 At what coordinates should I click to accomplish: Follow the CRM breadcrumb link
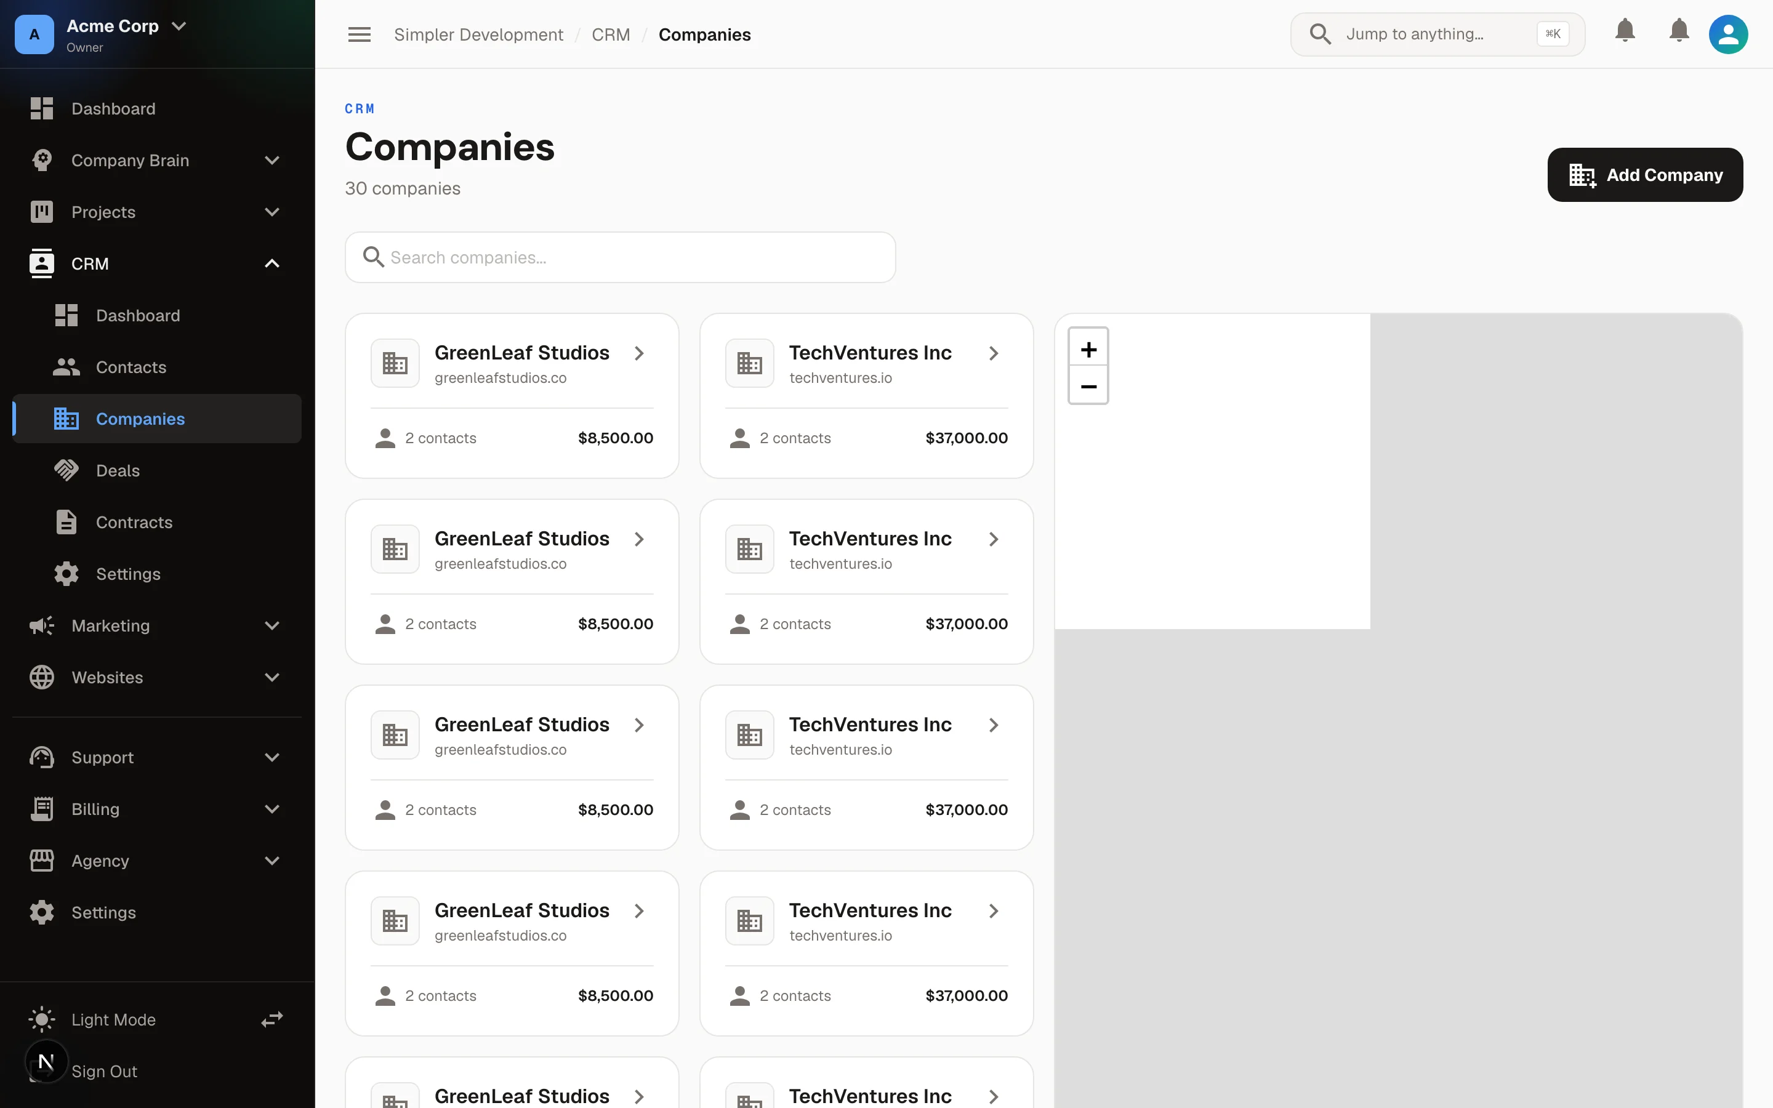tap(610, 34)
